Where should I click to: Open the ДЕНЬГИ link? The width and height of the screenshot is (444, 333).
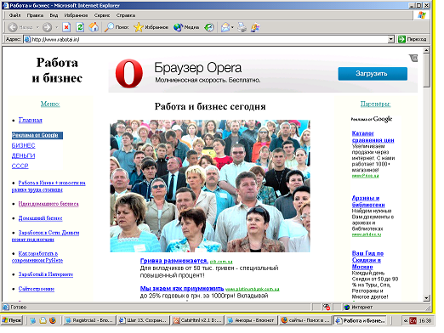[23, 155]
